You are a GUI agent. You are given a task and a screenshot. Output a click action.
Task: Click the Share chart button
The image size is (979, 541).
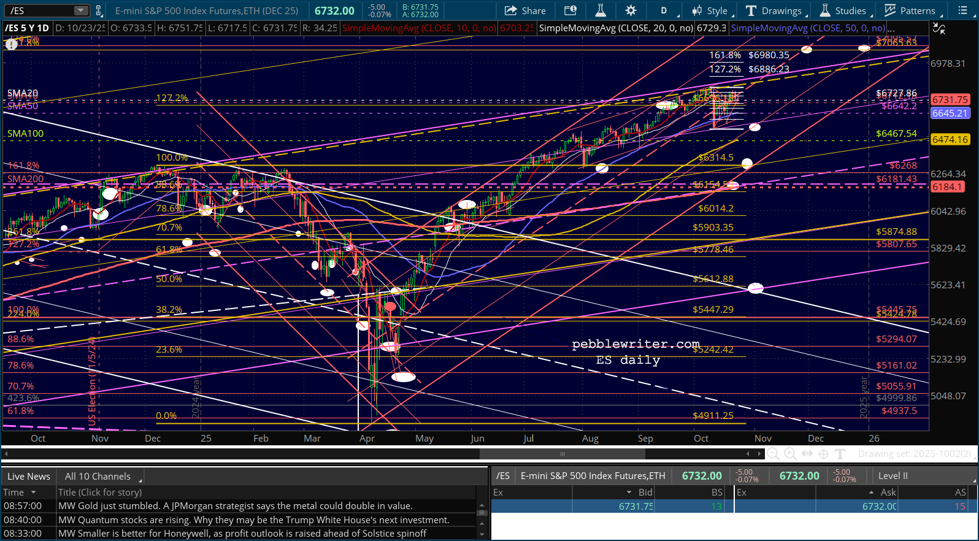525,10
